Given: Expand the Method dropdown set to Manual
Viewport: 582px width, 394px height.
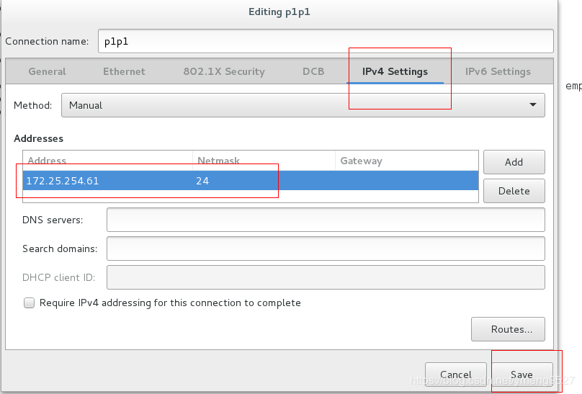Looking at the screenshot, I should tap(303, 105).
